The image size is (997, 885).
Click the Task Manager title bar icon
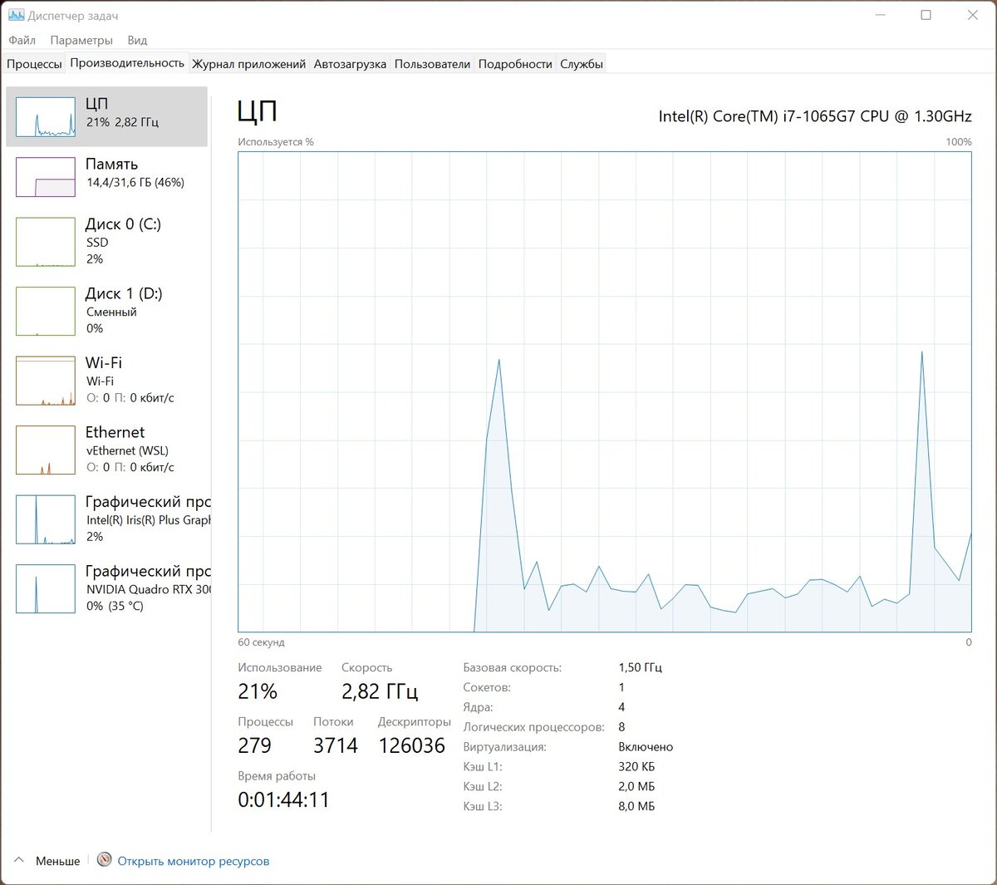[16, 15]
